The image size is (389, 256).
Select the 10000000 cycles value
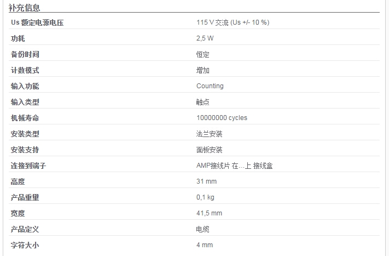[x=222, y=118]
